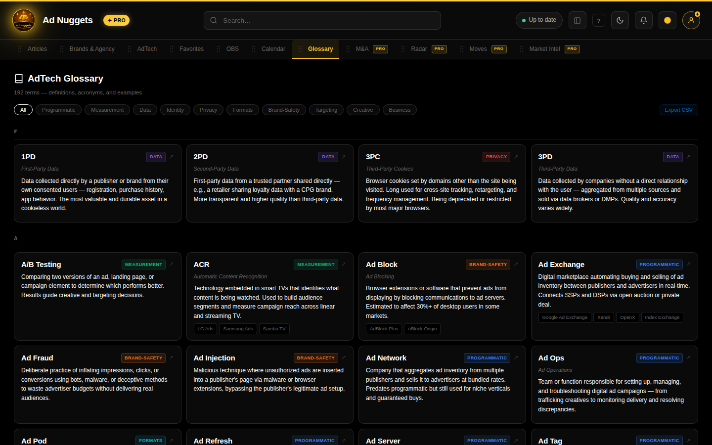Focus the Search input field
The width and height of the screenshot is (712, 445).
click(x=322, y=20)
